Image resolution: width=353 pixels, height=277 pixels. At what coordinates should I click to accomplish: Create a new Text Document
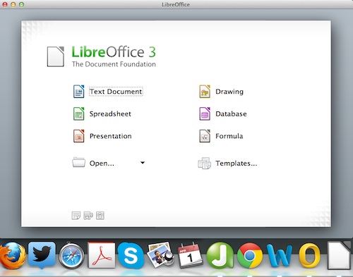[116, 92]
